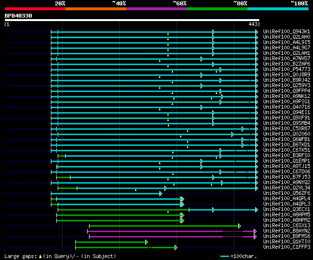The width and height of the screenshot is (313, 260).
Task: Click the UniRef100_B7FJ53 label
Action: 287,177
